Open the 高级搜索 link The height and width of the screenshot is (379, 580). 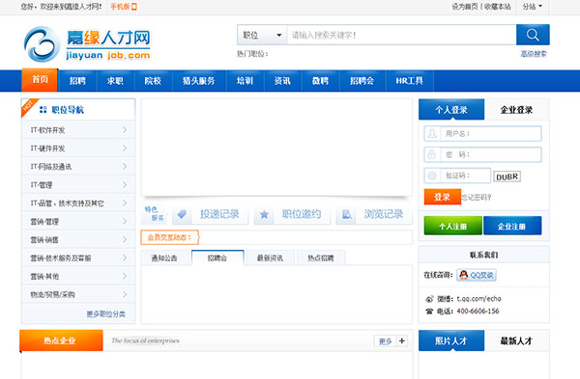[534, 54]
